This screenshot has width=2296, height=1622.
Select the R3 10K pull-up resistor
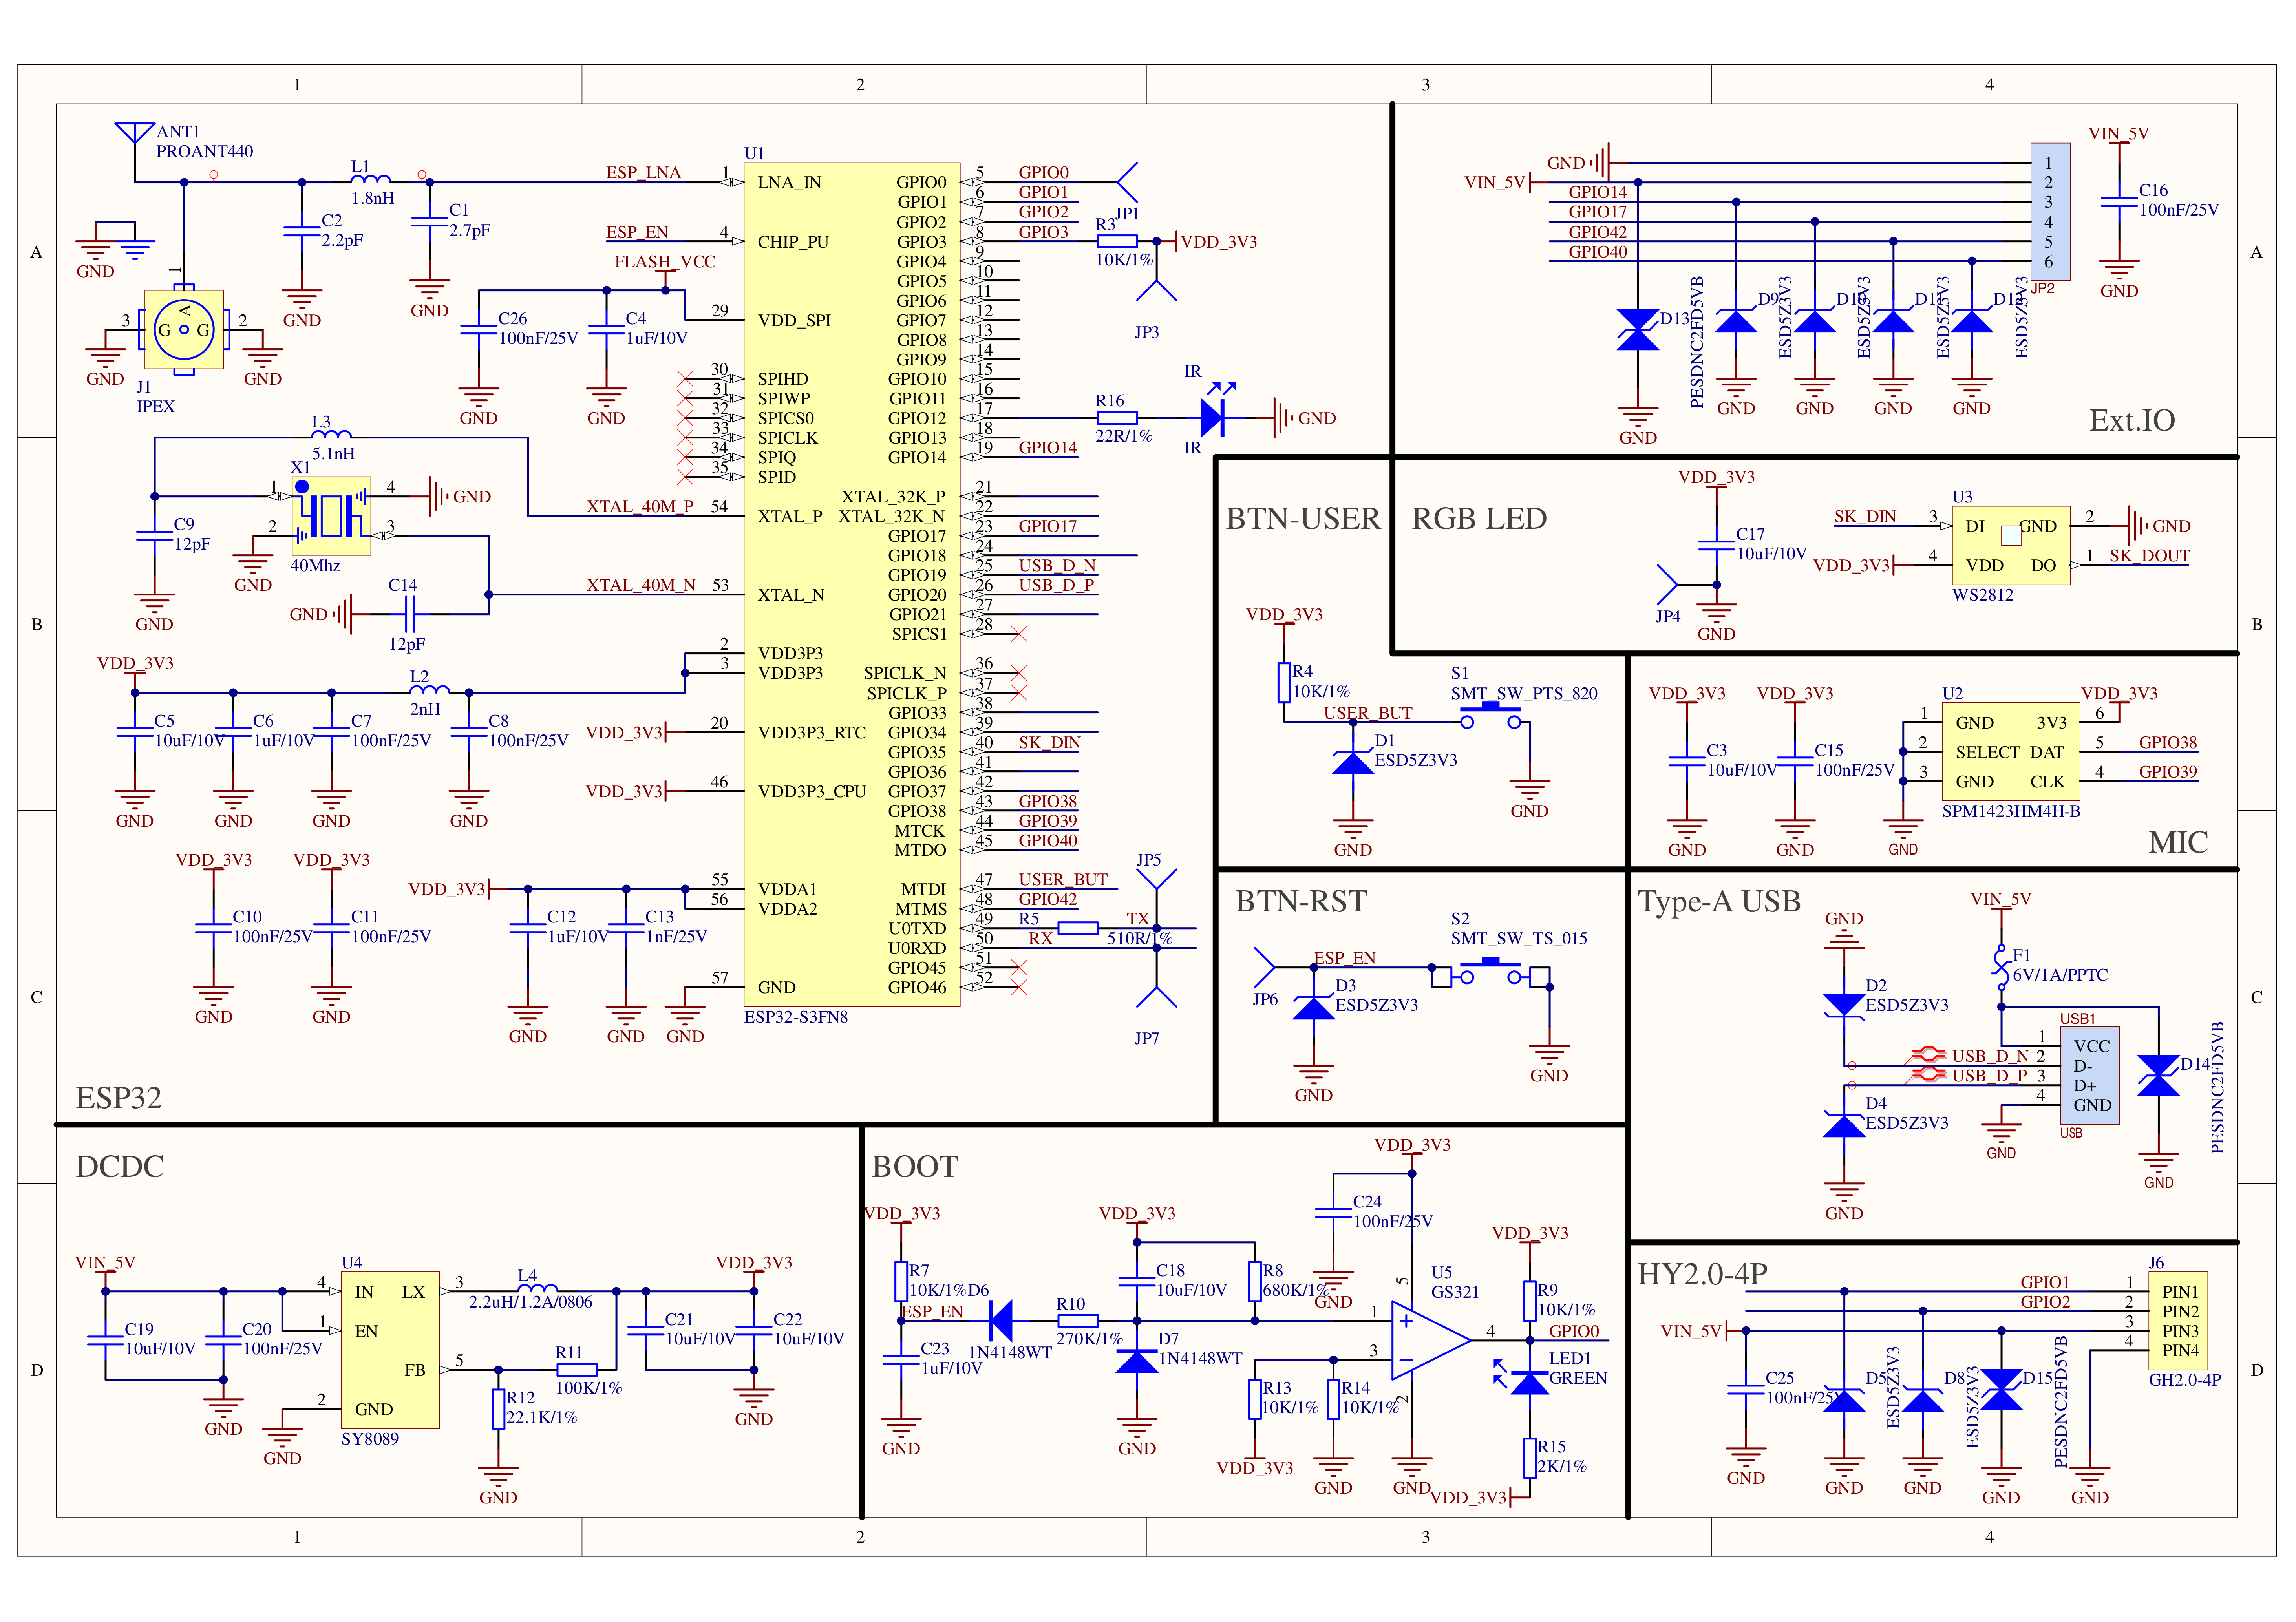click(1117, 241)
